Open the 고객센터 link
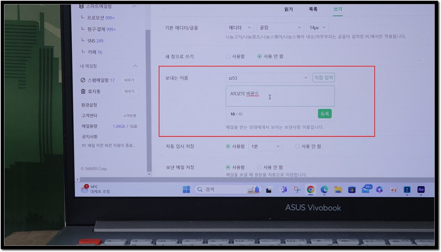441x252 pixels. (89, 116)
